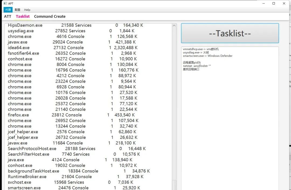Open the Help menu
This screenshot has width=291, height=190.
tap(27, 10)
